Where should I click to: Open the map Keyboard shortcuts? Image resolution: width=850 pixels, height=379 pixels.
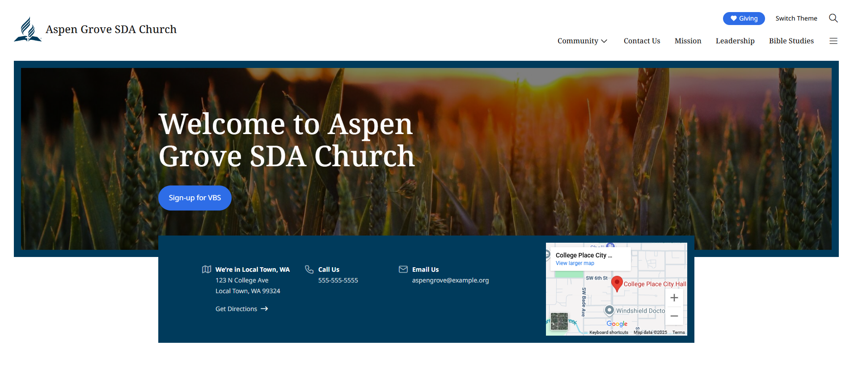pos(609,333)
